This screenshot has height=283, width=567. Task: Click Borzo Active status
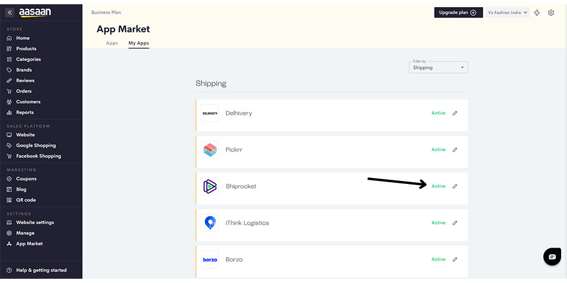[438, 259]
